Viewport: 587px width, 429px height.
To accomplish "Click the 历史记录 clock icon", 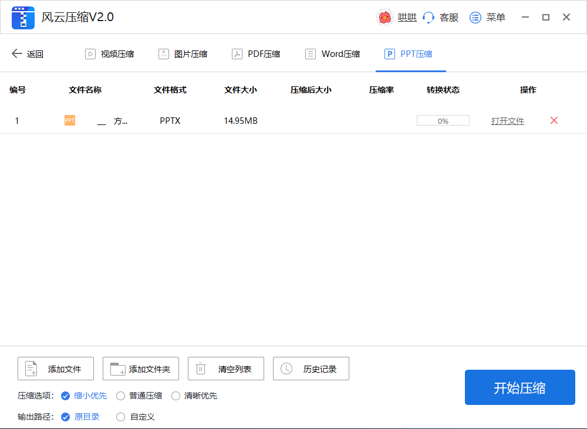I will point(287,369).
